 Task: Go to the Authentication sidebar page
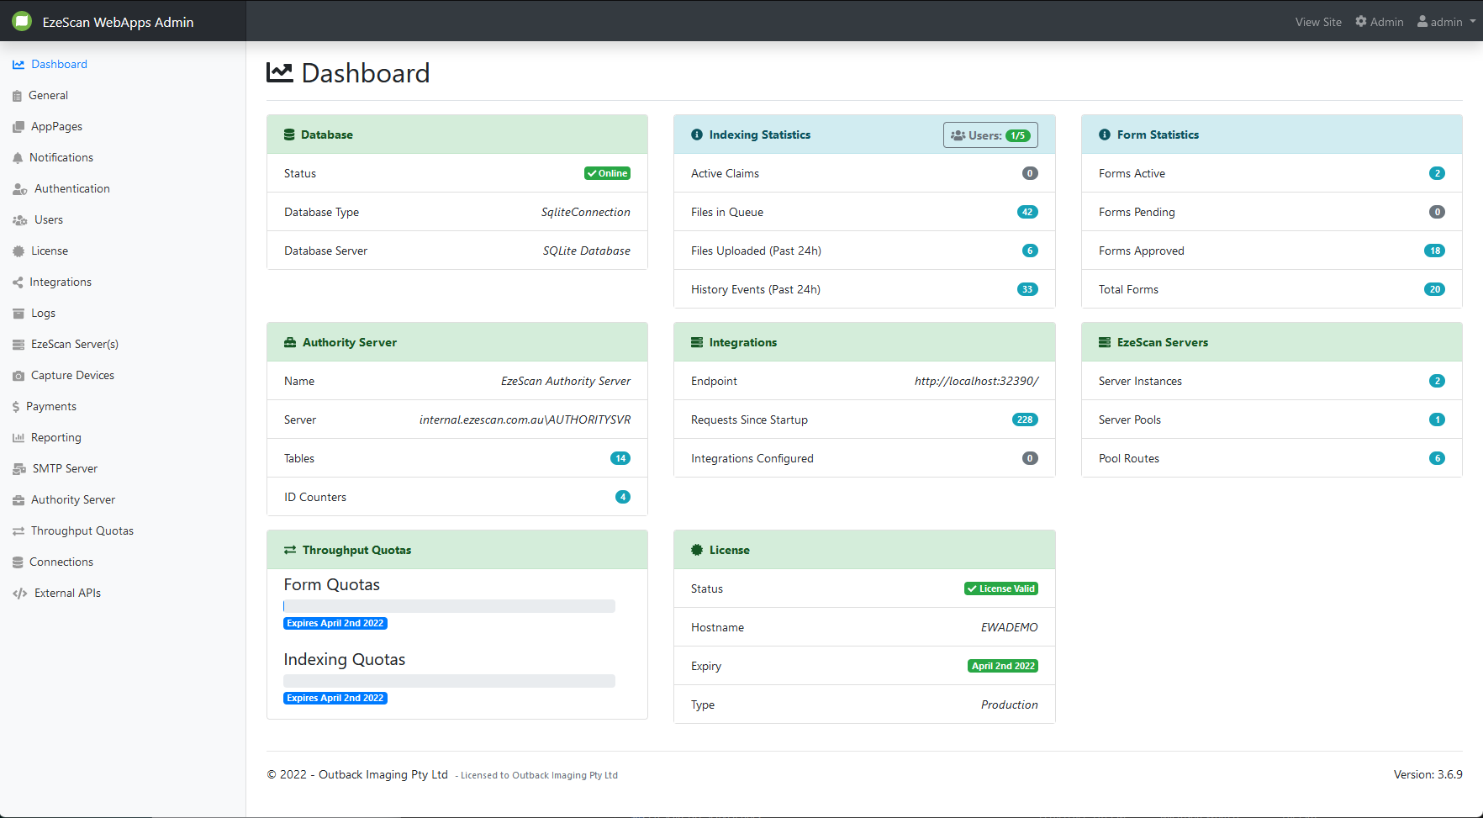click(71, 189)
